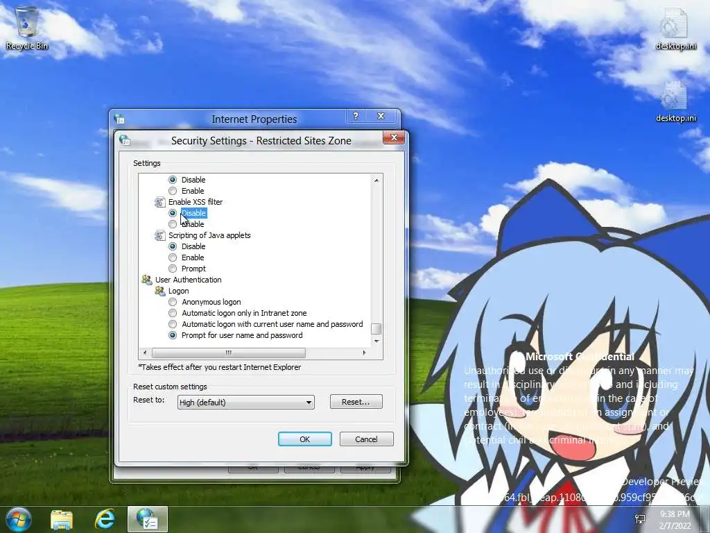The image size is (710, 533).
Task: Click Cancel in Security Settings dialog
Action: (x=366, y=439)
